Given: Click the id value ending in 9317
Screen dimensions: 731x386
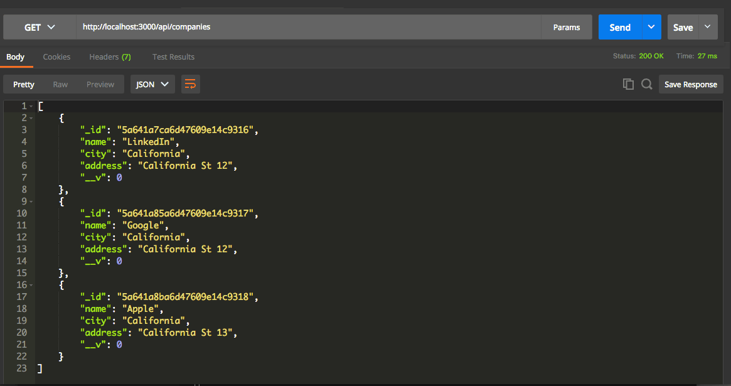Looking at the screenshot, I should (185, 213).
